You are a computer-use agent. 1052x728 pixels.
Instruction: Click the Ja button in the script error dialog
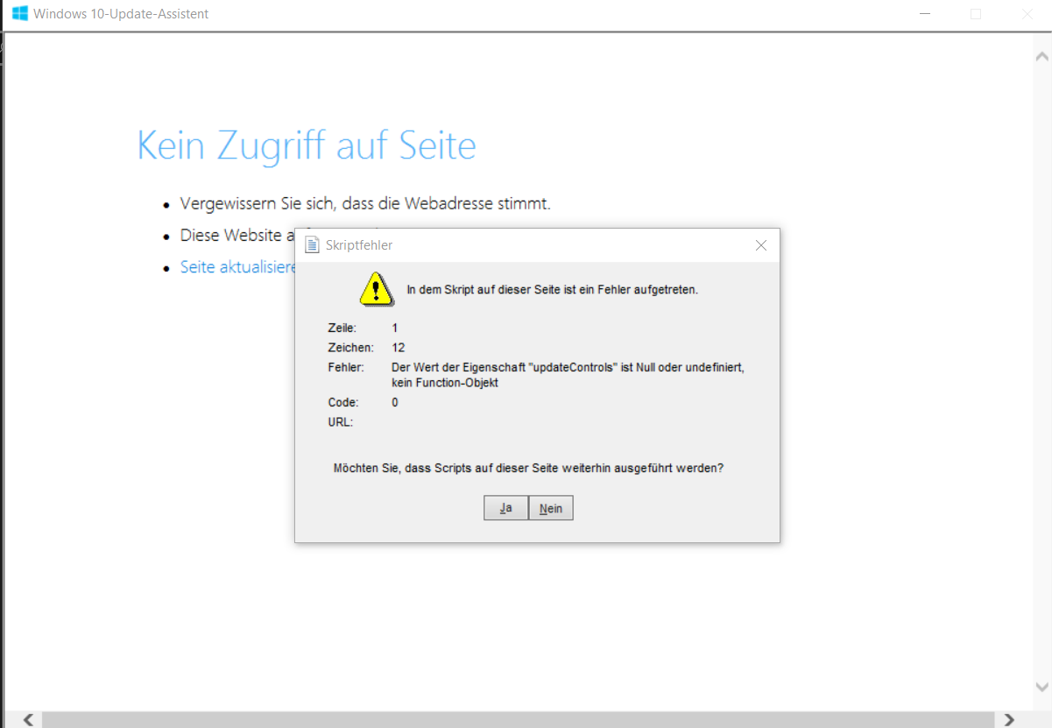click(505, 508)
